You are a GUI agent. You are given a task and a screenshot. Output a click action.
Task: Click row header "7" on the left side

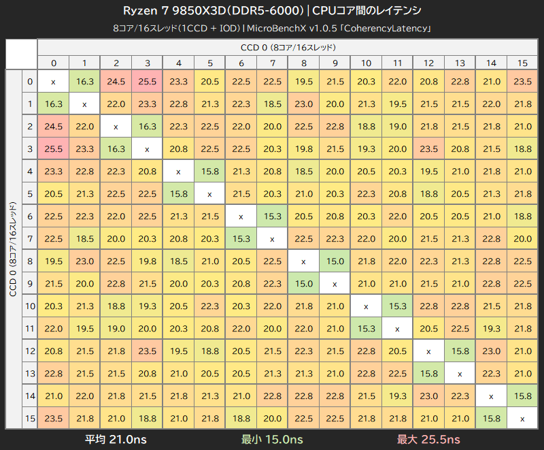point(31,238)
